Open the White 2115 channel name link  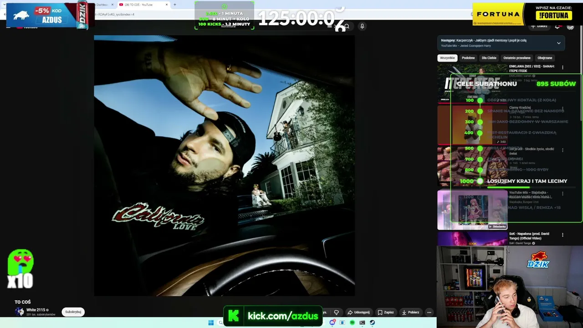(36, 310)
